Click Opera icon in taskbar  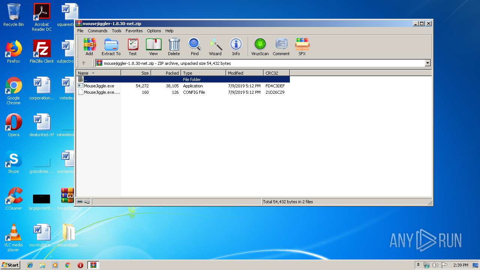point(80,265)
